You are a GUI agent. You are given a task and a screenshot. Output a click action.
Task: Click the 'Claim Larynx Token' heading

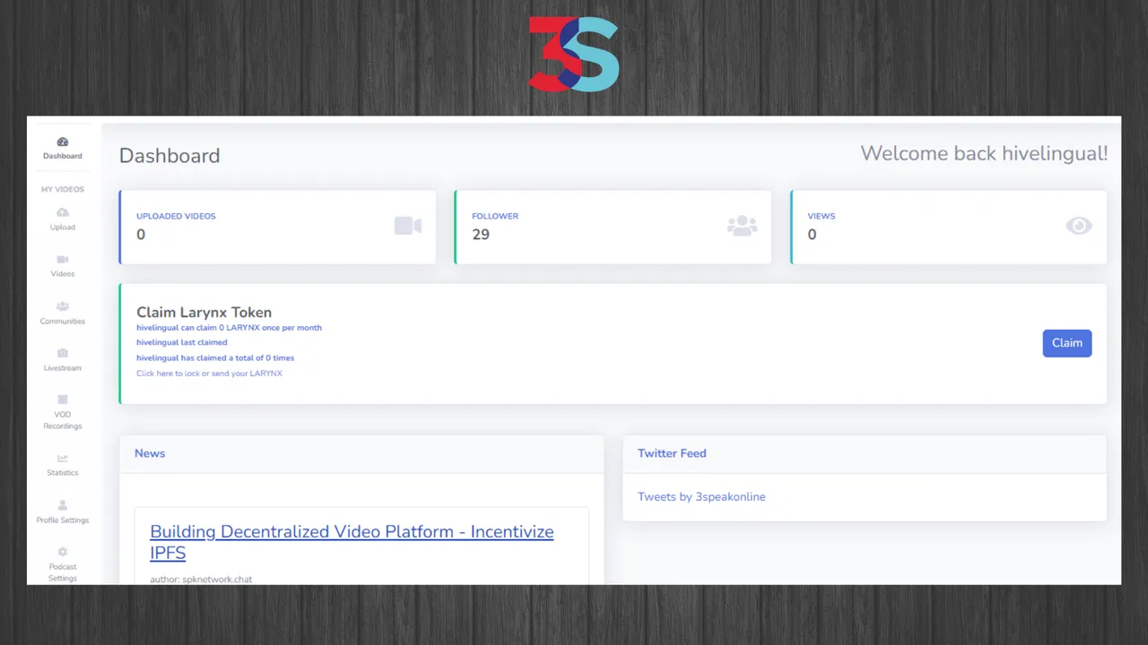(x=204, y=313)
